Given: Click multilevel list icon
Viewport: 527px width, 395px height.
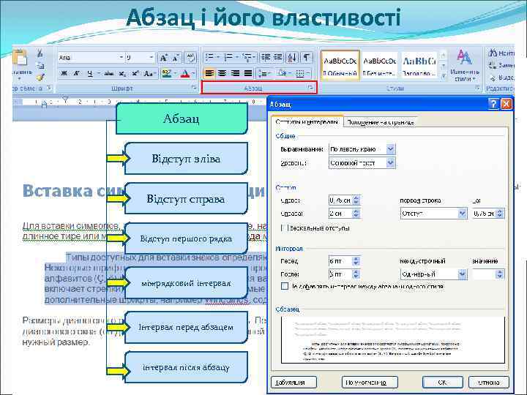Looking at the screenshot, I should click(x=248, y=57).
